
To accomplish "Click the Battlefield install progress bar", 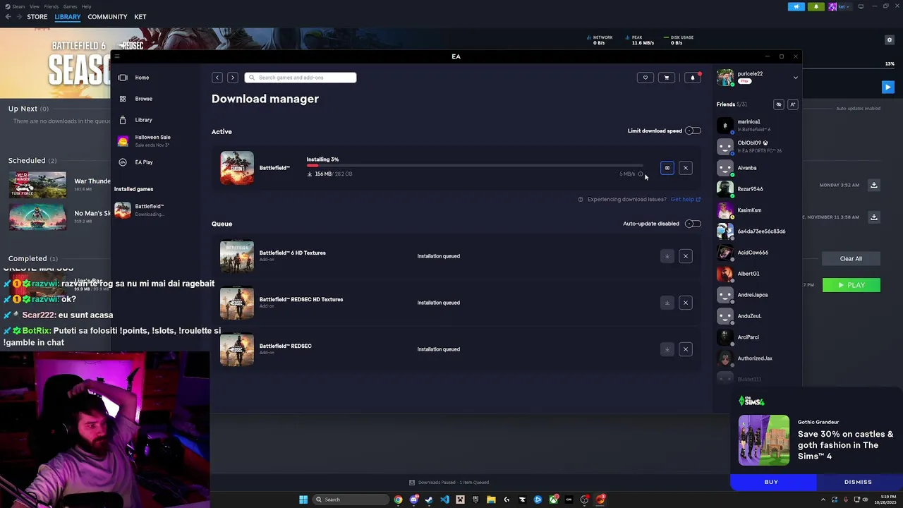I will 475,166.
